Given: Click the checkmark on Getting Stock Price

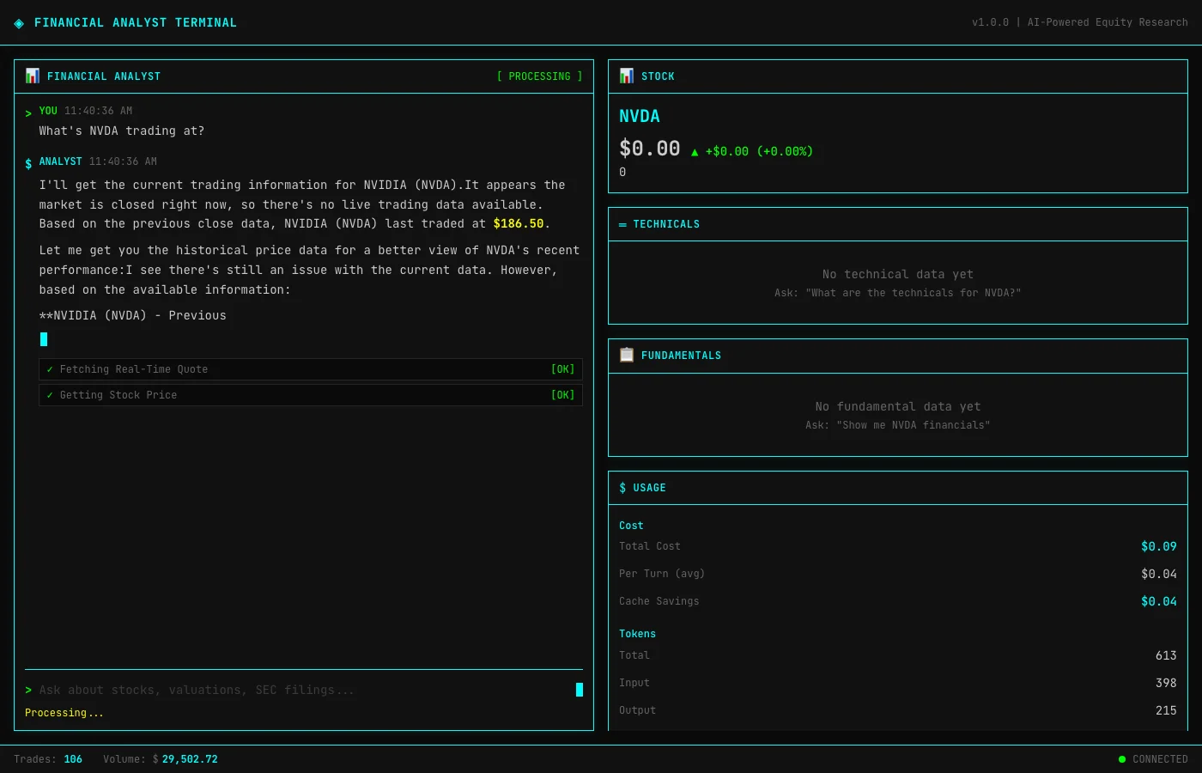Looking at the screenshot, I should pyautogui.click(x=50, y=395).
